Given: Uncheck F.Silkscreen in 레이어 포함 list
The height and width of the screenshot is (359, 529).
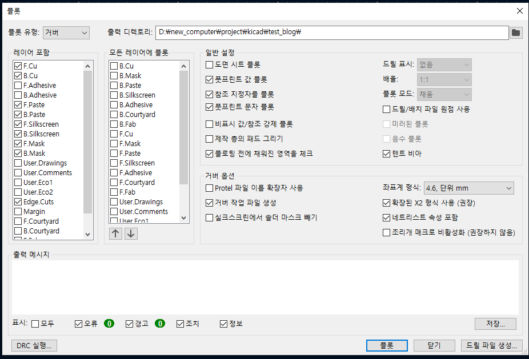Looking at the screenshot, I should 18,124.
